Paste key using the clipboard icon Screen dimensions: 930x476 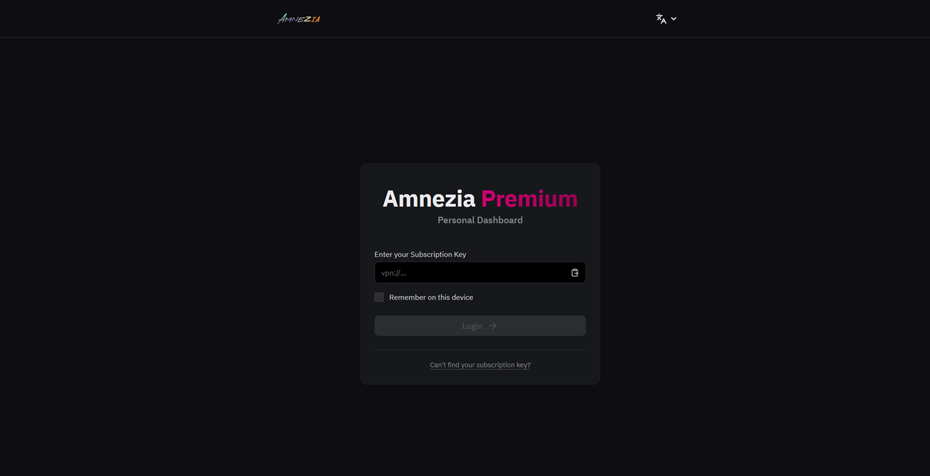(575, 273)
